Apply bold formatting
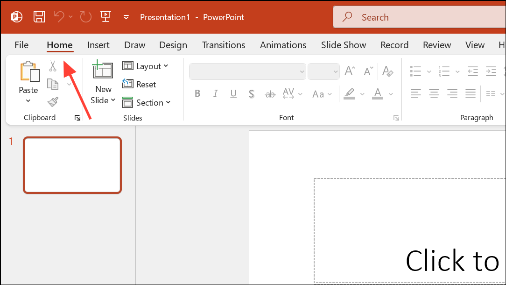Viewport: 506px width, 285px height. click(x=197, y=93)
